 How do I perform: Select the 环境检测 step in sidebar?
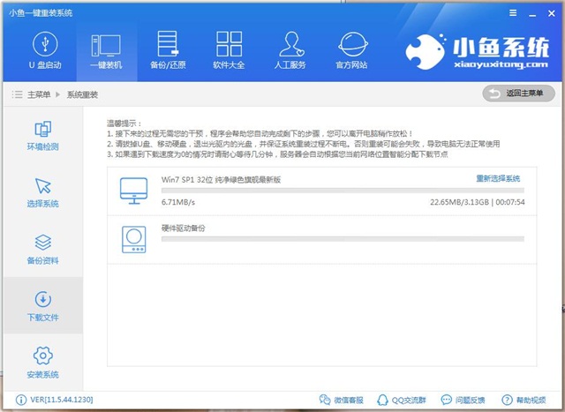click(x=42, y=135)
